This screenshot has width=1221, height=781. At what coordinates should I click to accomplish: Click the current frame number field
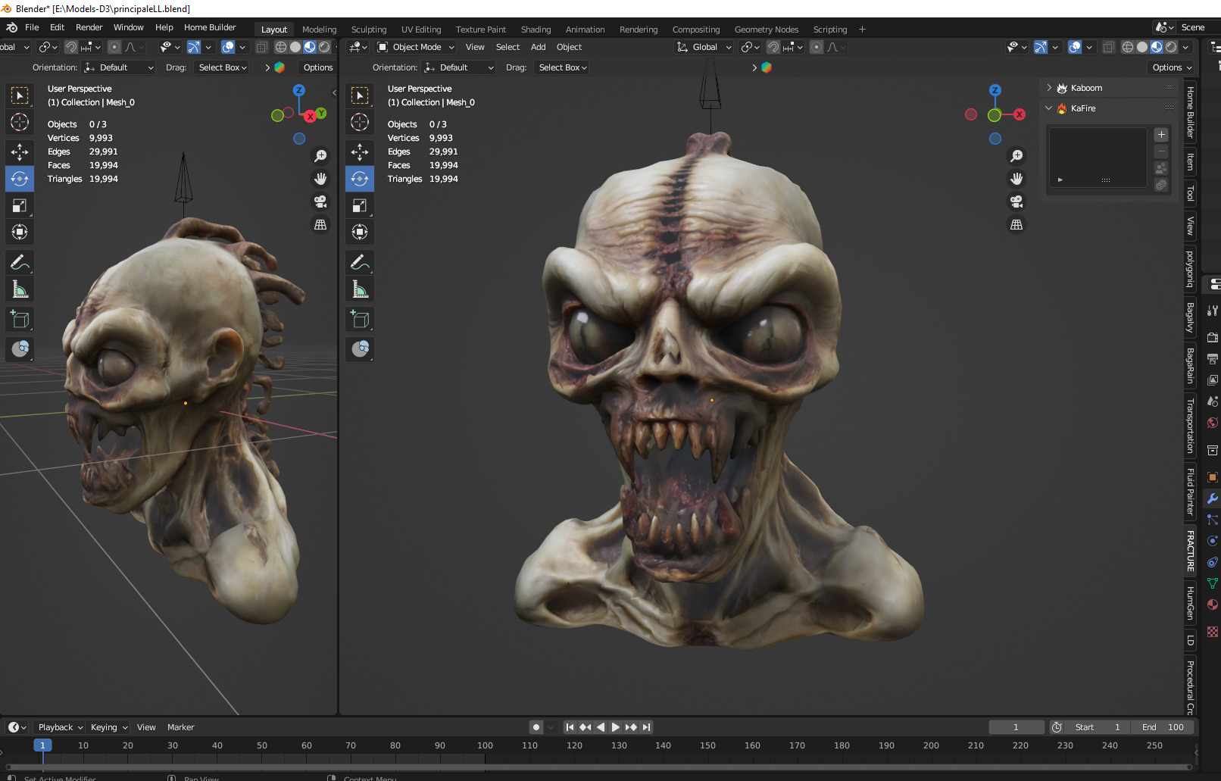tap(1016, 727)
